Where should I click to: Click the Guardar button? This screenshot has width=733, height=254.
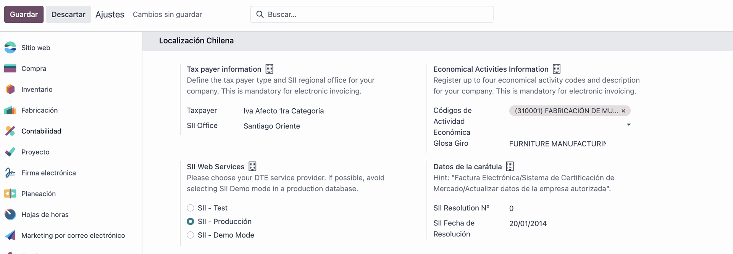click(x=24, y=14)
